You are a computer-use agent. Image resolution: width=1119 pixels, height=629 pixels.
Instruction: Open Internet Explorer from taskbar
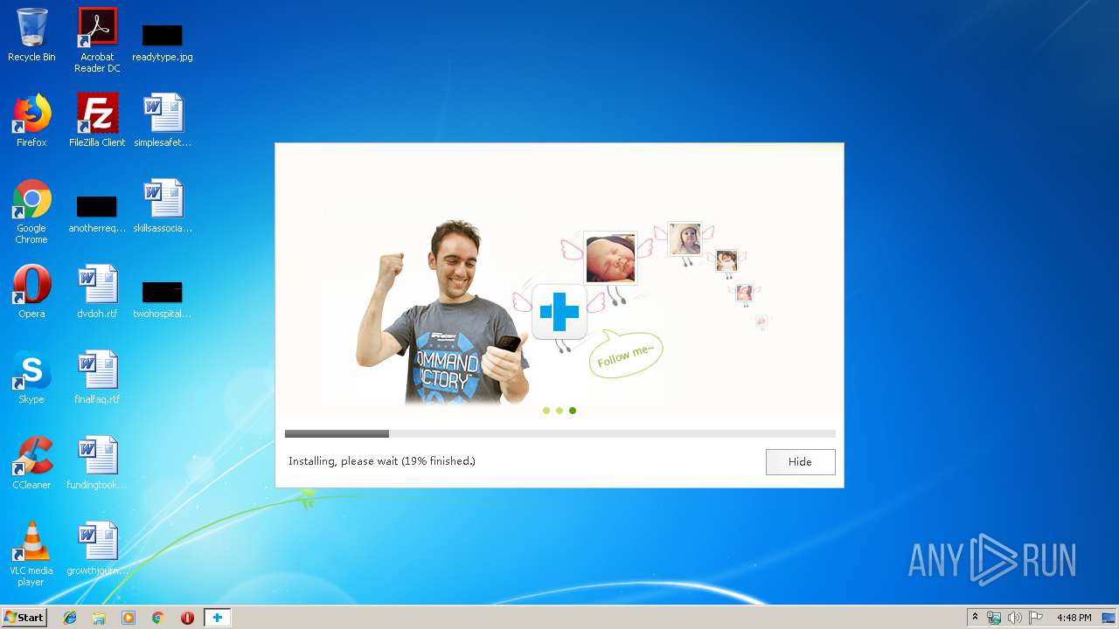point(70,618)
